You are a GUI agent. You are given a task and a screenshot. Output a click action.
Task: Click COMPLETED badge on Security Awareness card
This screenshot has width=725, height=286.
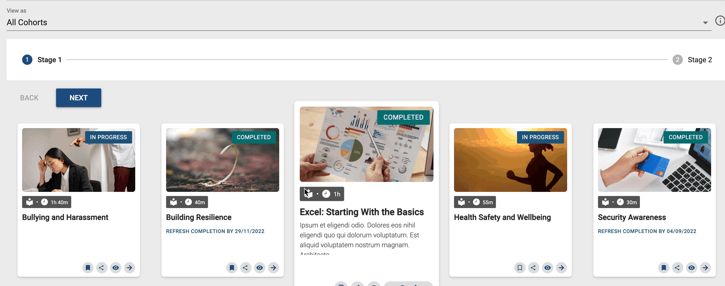686,137
